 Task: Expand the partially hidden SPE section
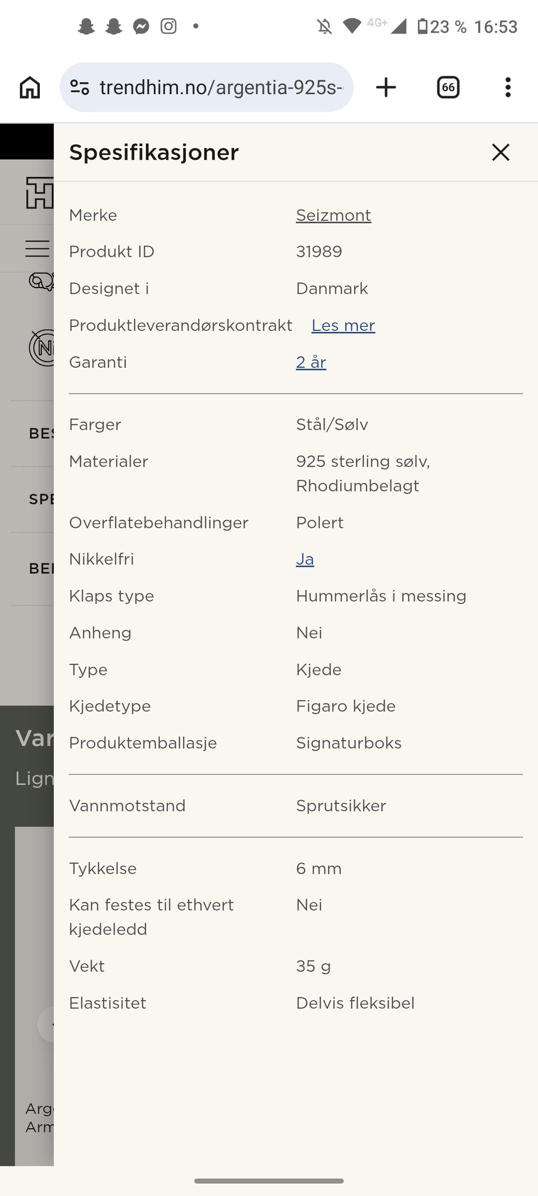click(x=40, y=499)
